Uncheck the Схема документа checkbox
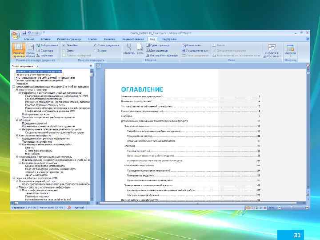The width and height of the screenshot is (320, 240). click(106, 45)
